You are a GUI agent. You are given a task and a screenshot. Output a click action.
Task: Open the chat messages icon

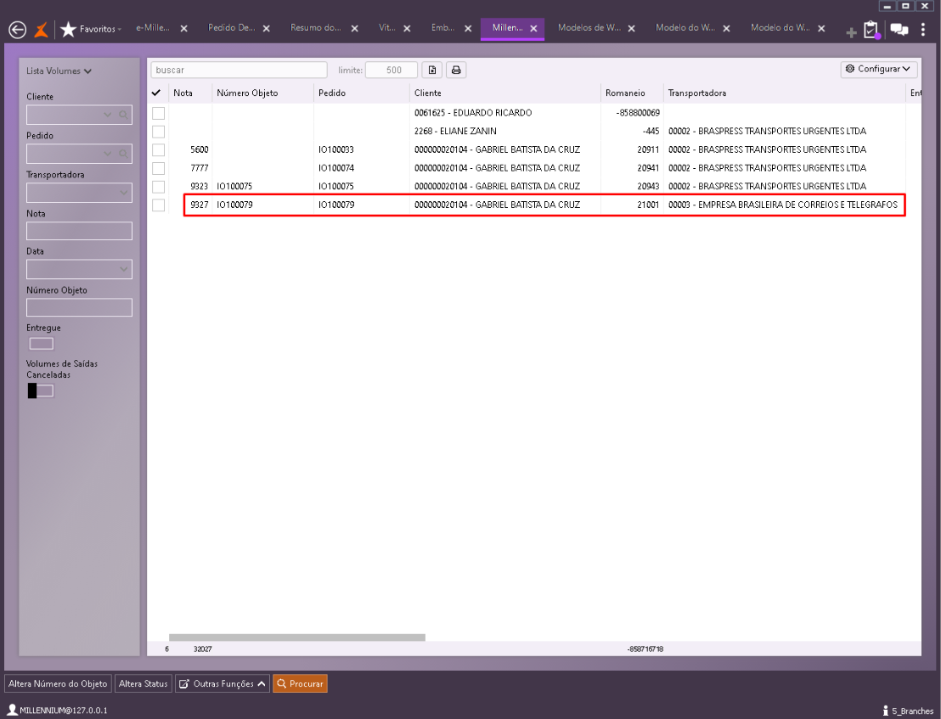tap(899, 30)
